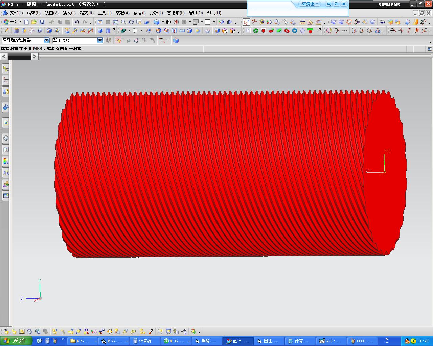Open the 装配(A) menu
433x346 pixels.
coord(122,13)
